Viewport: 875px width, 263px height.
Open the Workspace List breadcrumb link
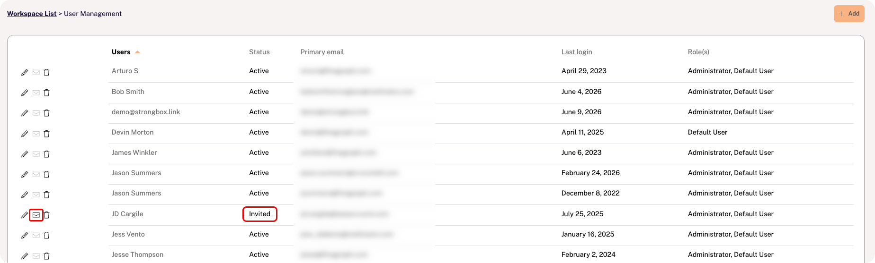pyautogui.click(x=32, y=14)
